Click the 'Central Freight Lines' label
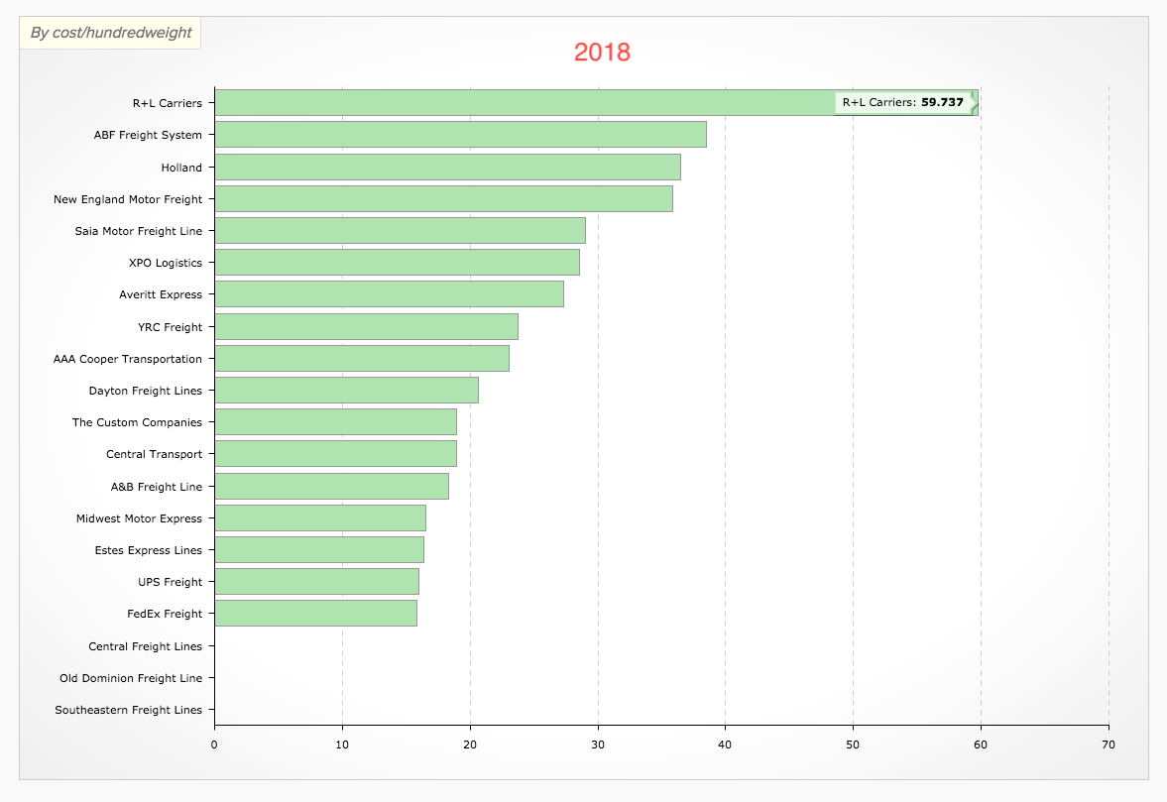 click(145, 647)
